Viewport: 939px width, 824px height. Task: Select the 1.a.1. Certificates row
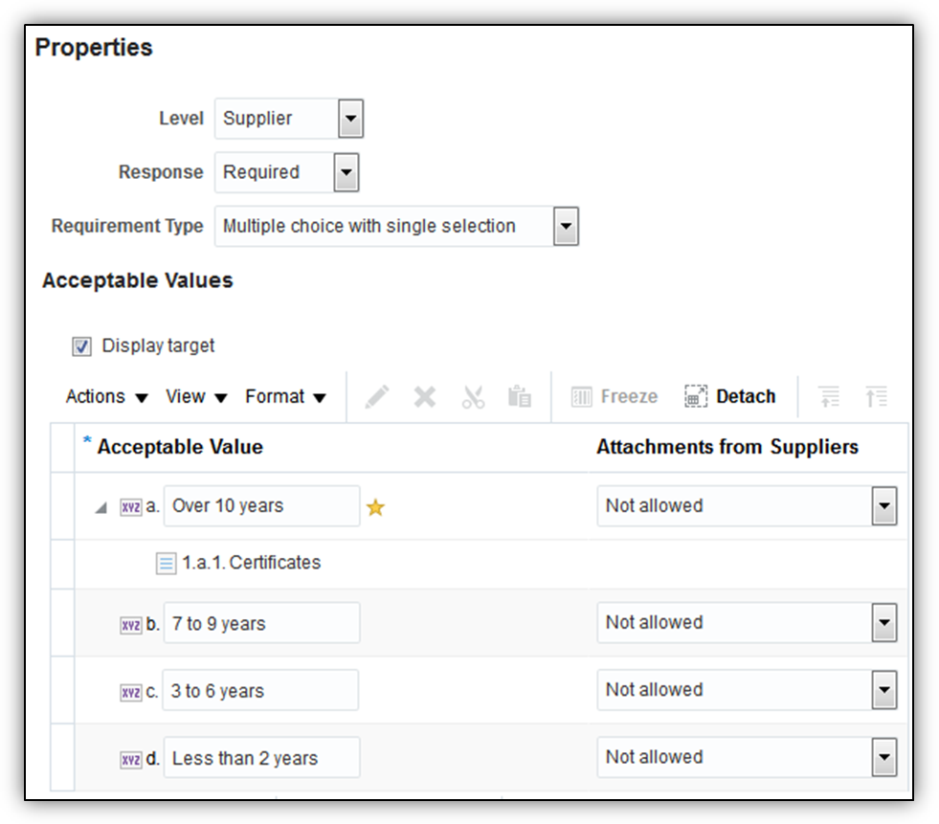pyautogui.click(x=252, y=563)
